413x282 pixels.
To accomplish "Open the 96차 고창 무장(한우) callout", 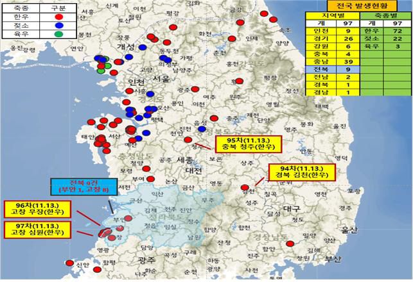I will (37, 209).
